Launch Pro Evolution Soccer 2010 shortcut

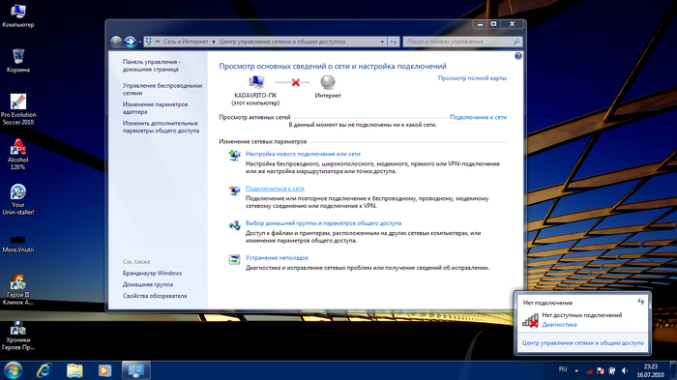pos(18,109)
